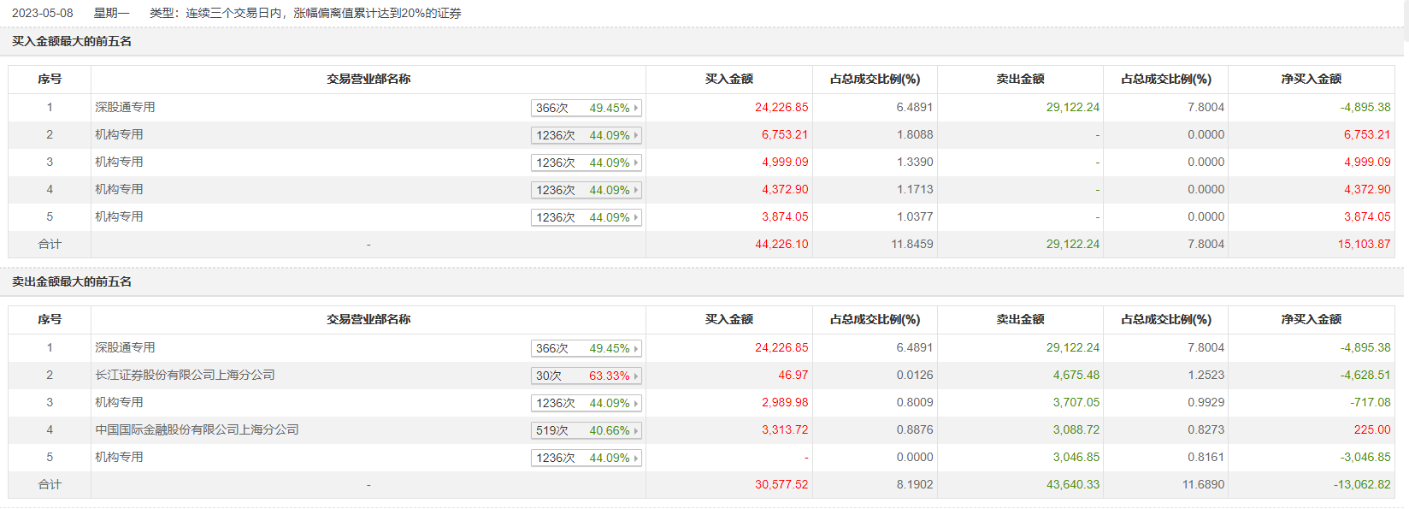This screenshot has width=1409, height=509.
Task: Click 机构专用 in sellers table row 5
Action: click(x=119, y=457)
